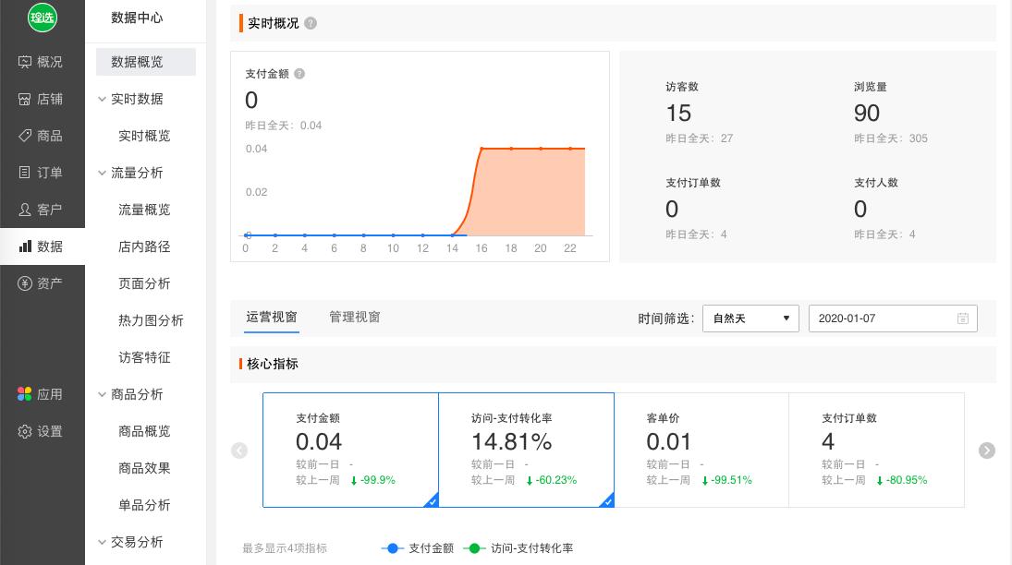Click the 订单 orders sidebar icon
The image size is (1012, 565).
(43, 173)
